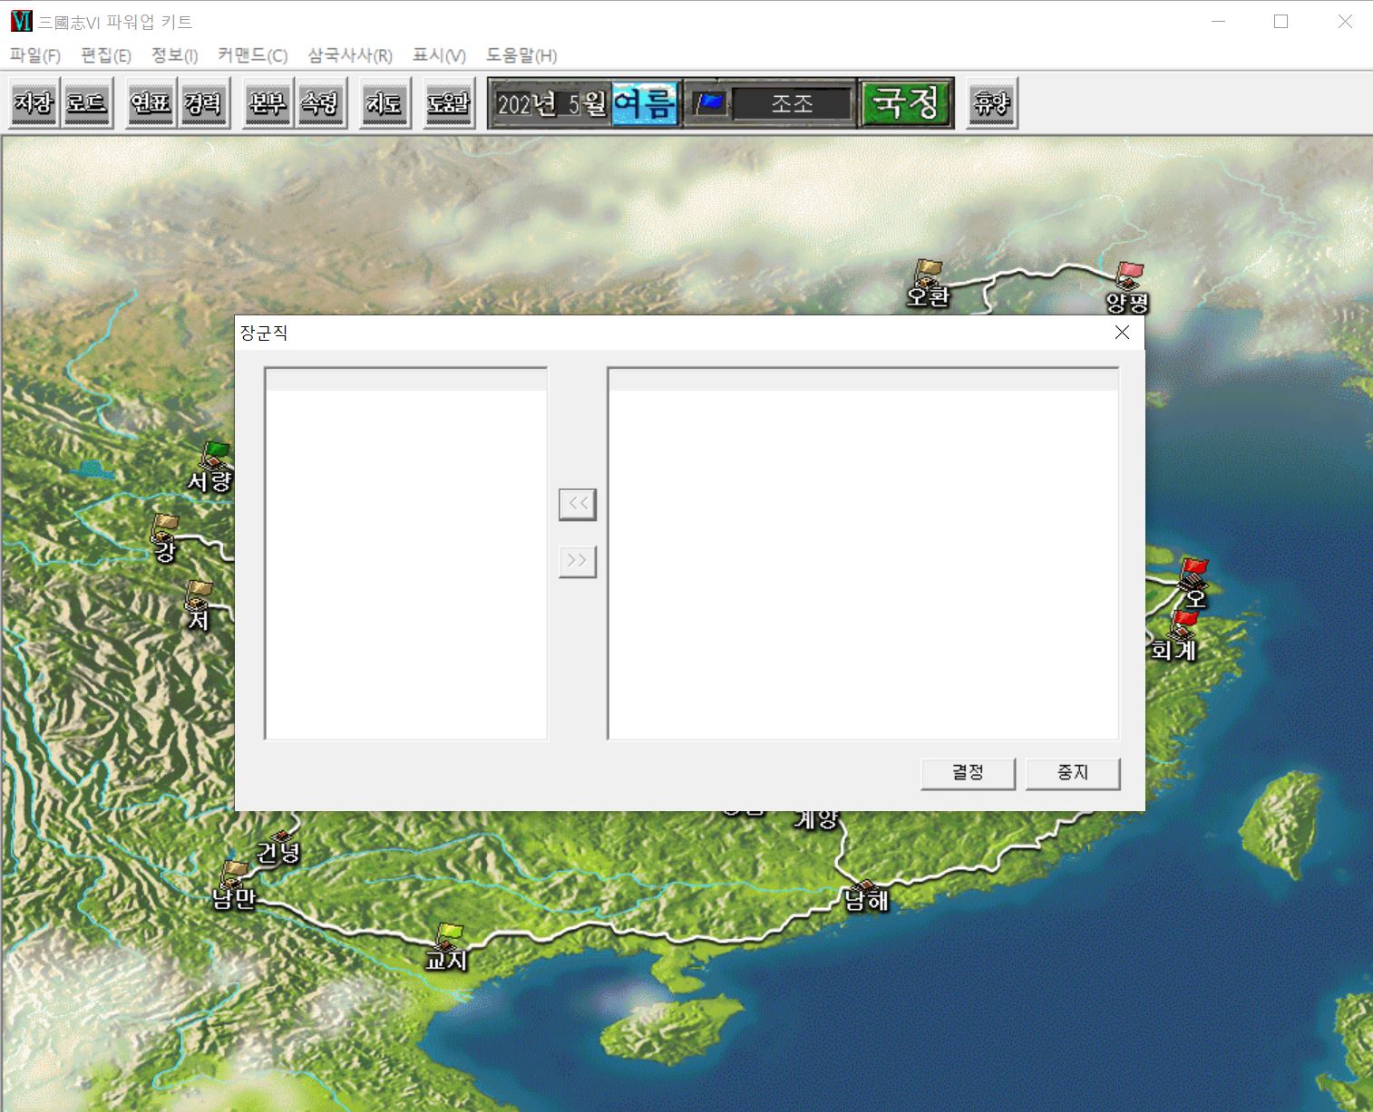Open the 정보(I) menu
The height and width of the screenshot is (1112, 1373).
click(x=174, y=55)
